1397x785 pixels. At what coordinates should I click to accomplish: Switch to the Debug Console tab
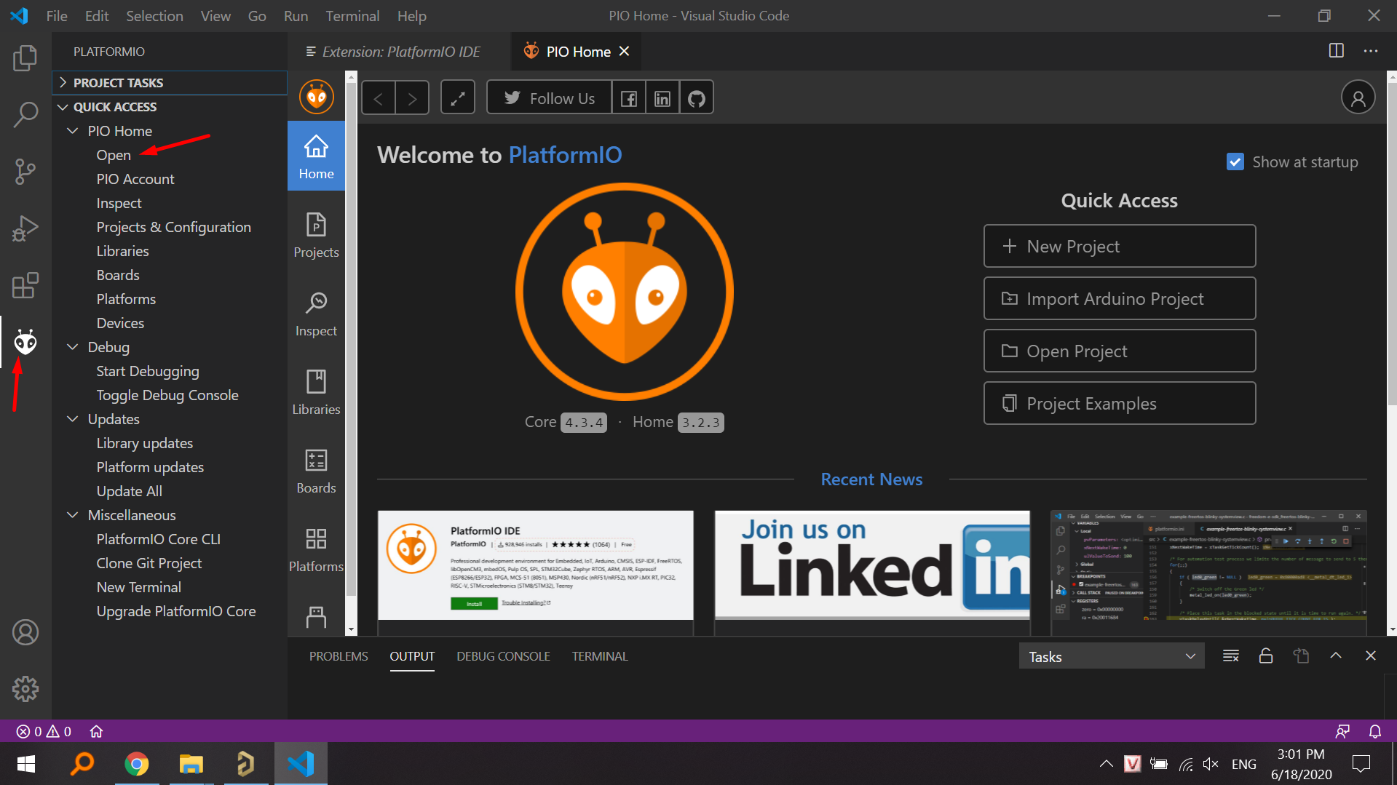point(503,656)
